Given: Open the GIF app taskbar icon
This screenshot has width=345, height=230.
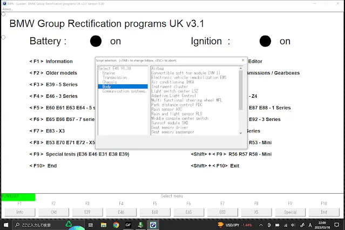Looking at the screenshot, I should tap(128, 225).
